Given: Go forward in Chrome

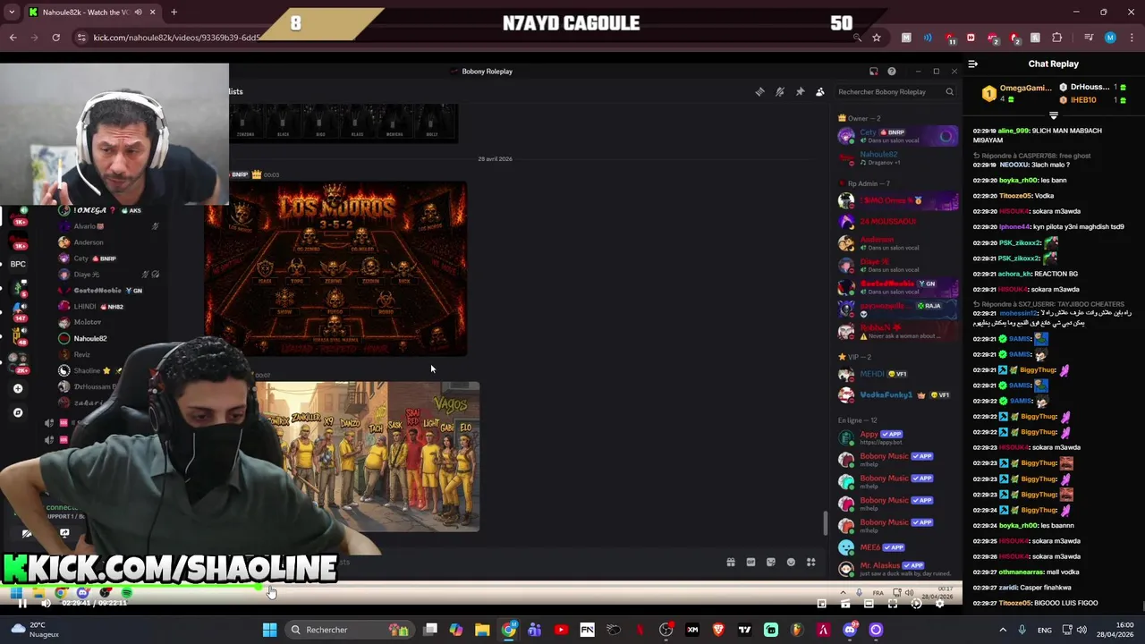Looking at the screenshot, I should click(x=35, y=38).
